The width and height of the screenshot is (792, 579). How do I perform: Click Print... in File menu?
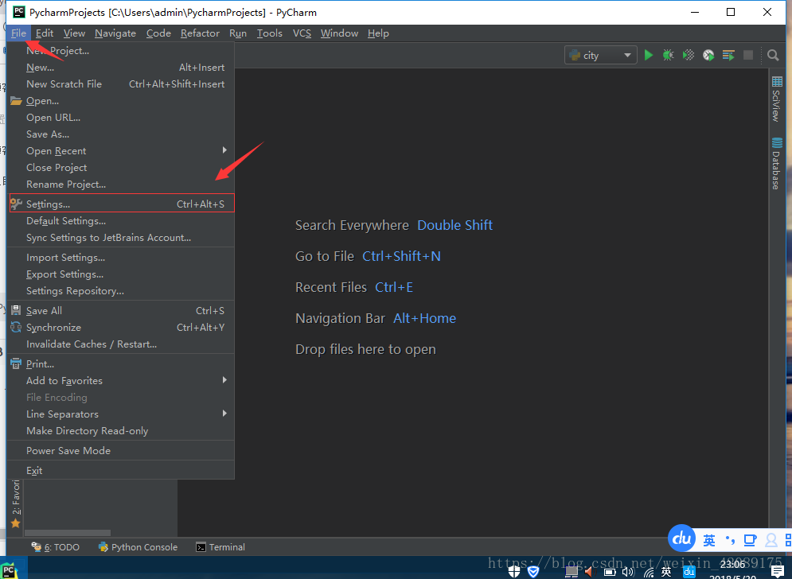121,364
